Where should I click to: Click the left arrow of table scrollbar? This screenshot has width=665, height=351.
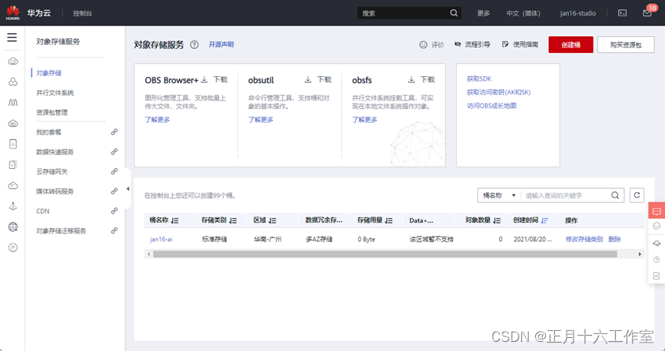tap(148, 254)
